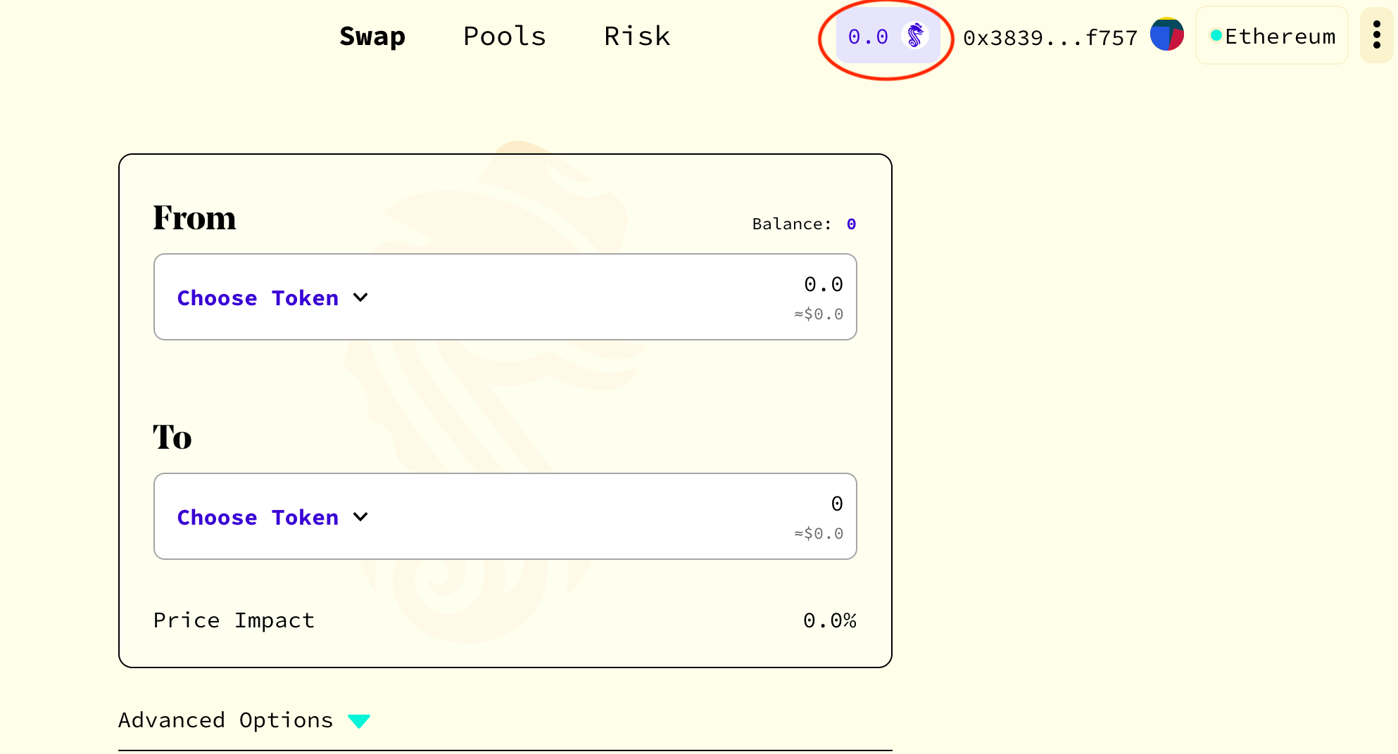Expand Advanced Options triangle
1398x754 pixels.
[359, 721]
